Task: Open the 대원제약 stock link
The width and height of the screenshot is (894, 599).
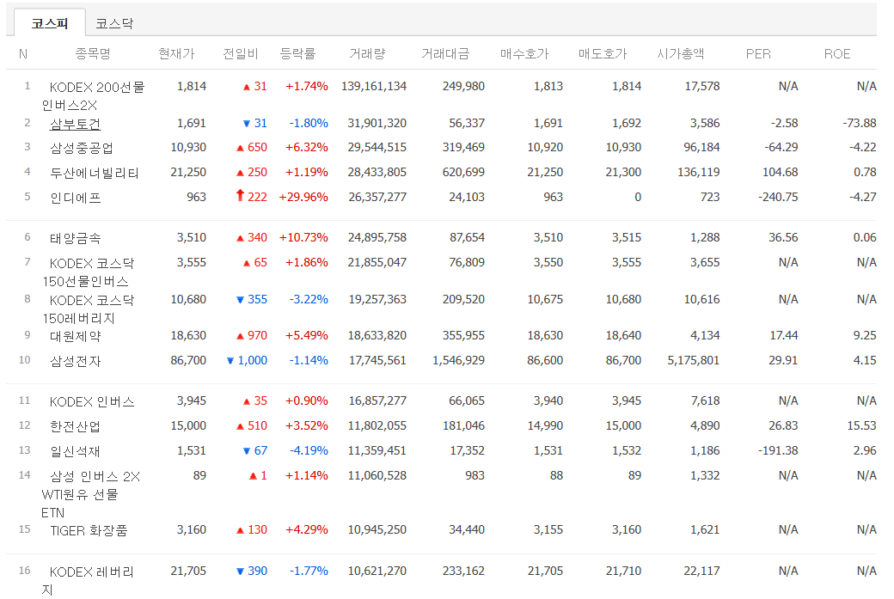Action: tap(76, 336)
